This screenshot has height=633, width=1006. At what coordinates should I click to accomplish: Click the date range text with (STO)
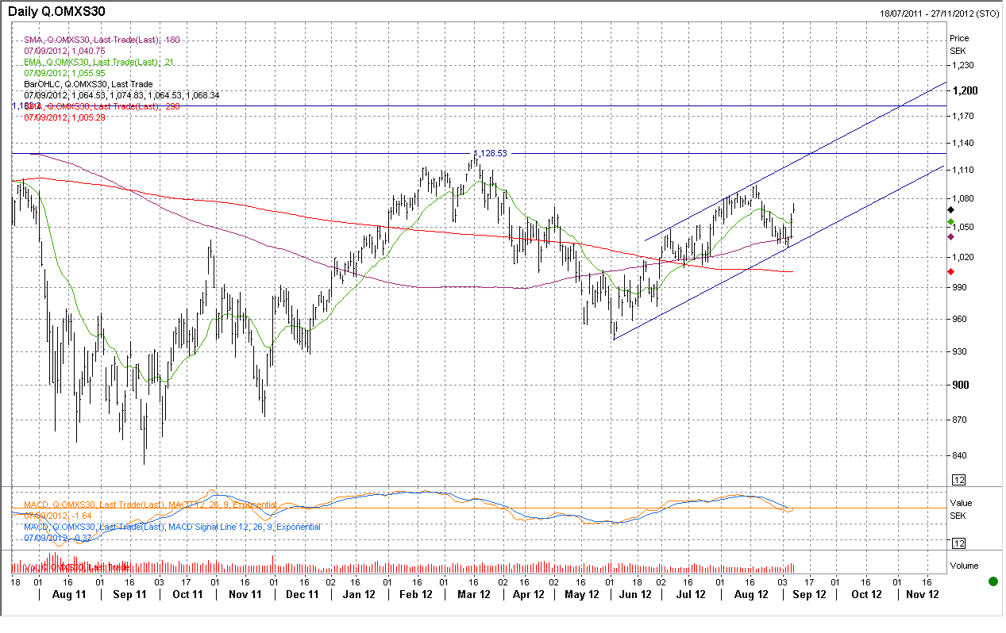click(939, 13)
